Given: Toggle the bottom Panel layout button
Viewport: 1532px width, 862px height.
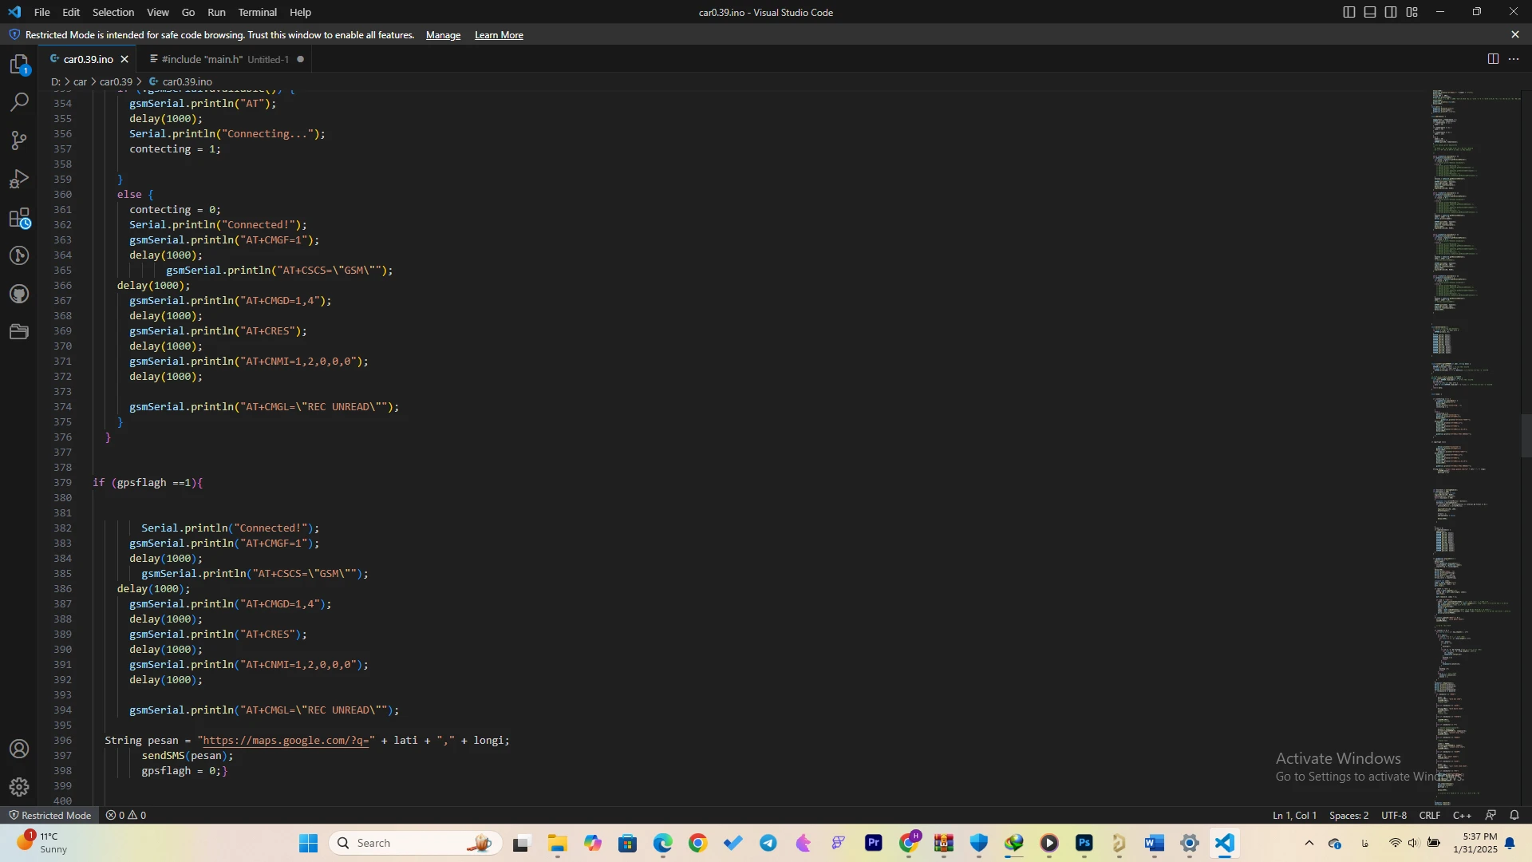Looking at the screenshot, I should pos(1370,12).
